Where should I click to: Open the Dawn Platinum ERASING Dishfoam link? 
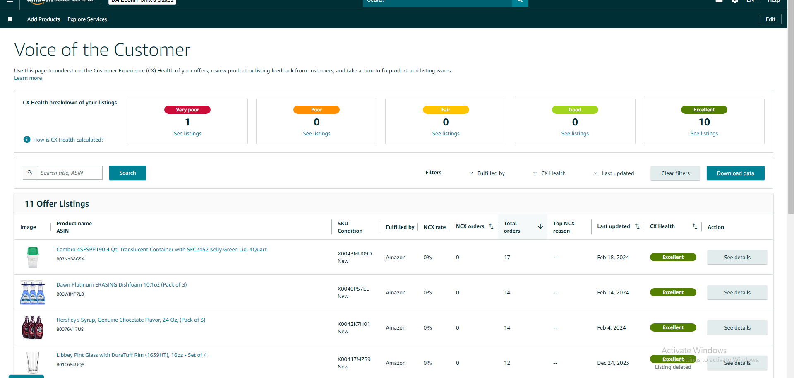[122, 285]
